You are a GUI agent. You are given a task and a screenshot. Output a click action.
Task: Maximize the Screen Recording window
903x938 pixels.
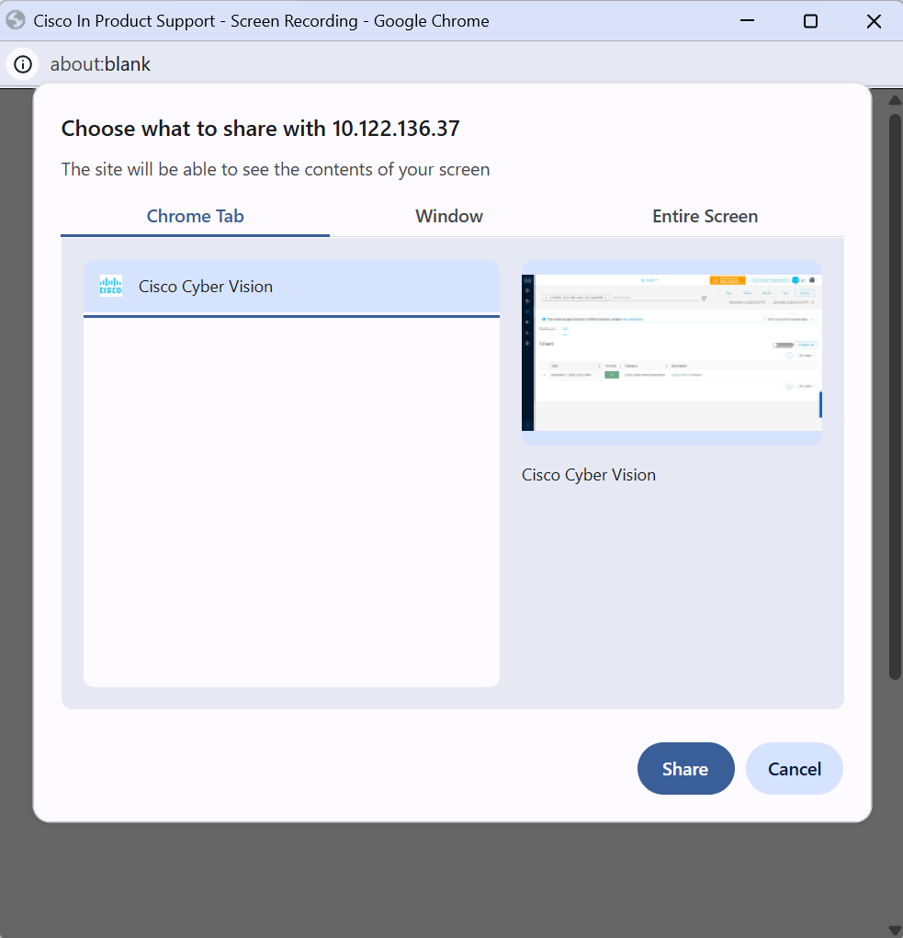pos(810,21)
